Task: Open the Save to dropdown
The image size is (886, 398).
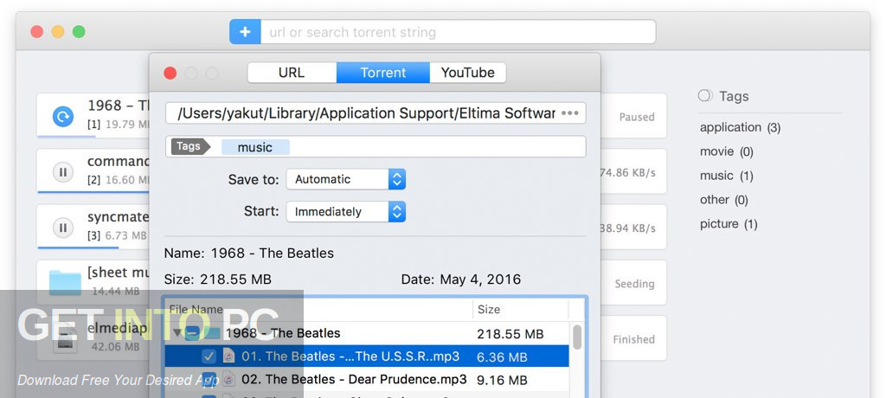Action: click(346, 179)
